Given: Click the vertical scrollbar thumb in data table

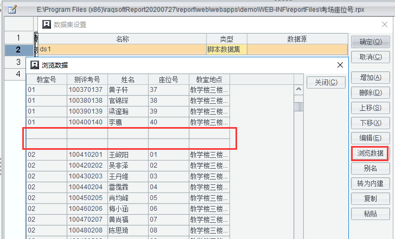Looking at the screenshot, I should pos(298,107).
